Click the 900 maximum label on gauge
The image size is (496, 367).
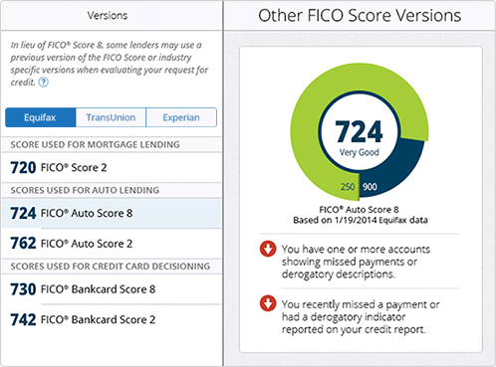[370, 187]
